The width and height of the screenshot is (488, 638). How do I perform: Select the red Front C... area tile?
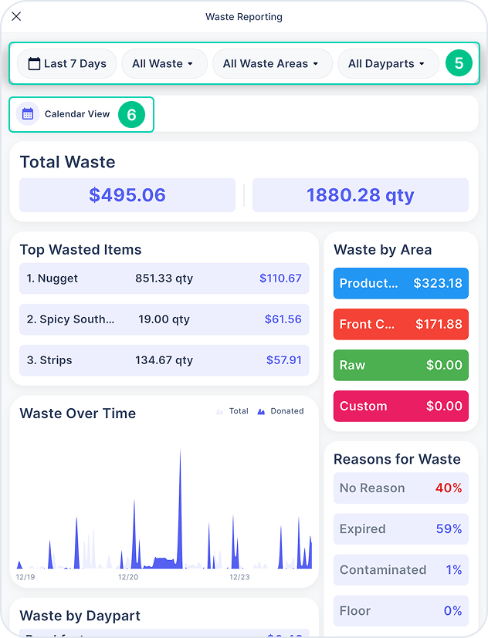click(401, 324)
